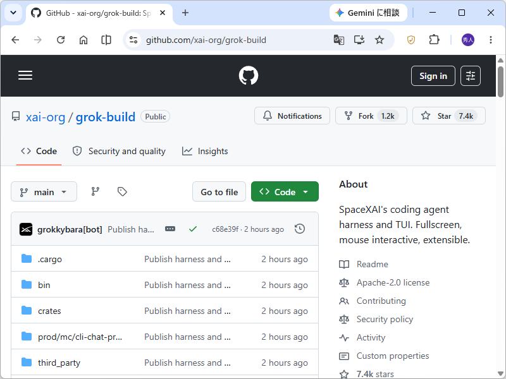The height and width of the screenshot is (379, 506).
Task: Fork the repository using Fork button
Action: pyautogui.click(x=371, y=116)
